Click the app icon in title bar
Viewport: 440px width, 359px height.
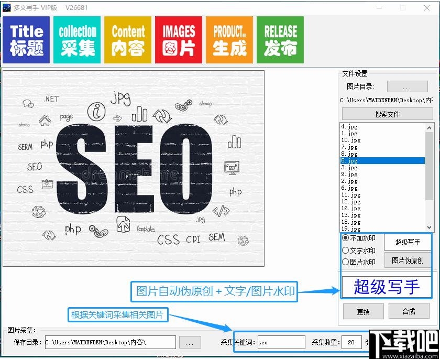tap(6, 7)
